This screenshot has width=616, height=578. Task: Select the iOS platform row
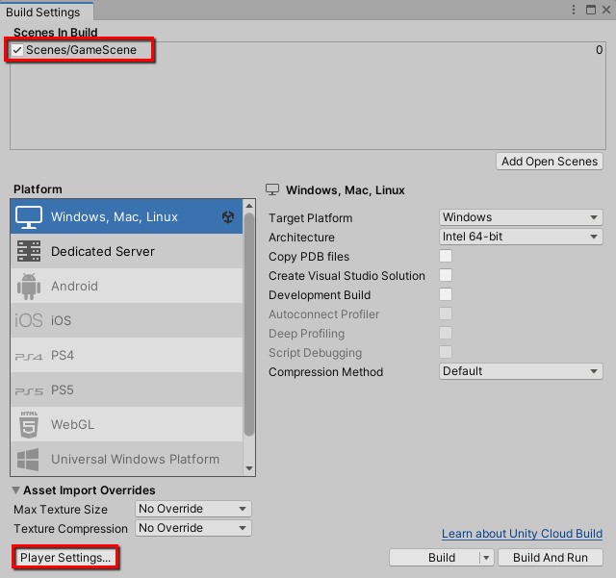click(126, 320)
